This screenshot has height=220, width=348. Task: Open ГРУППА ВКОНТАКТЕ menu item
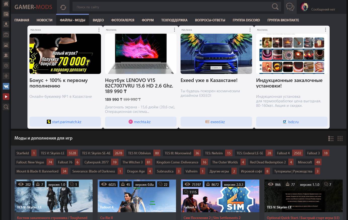click(x=283, y=20)
